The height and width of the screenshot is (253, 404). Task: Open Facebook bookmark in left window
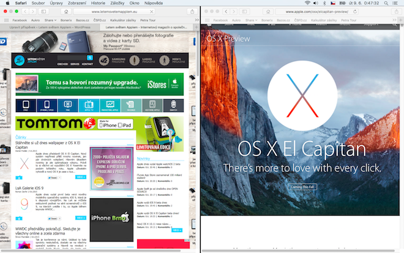(20, 20)
